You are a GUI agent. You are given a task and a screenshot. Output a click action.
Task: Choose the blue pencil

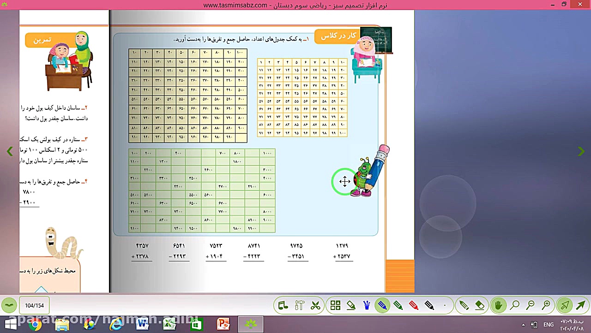point(382,305)
